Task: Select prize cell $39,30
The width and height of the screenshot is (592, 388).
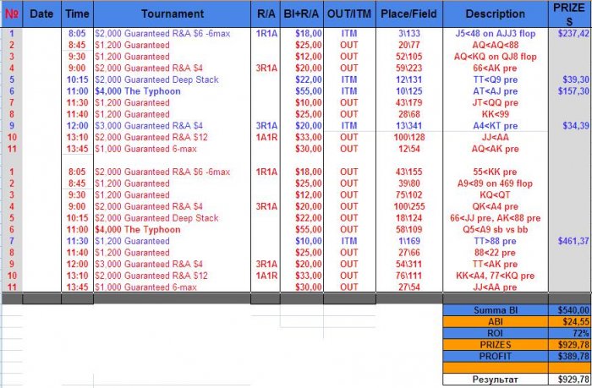Action: (575, 79)
